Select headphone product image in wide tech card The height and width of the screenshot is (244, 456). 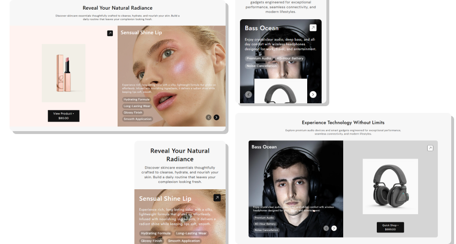pyautogui.click(x=390, y=186)
